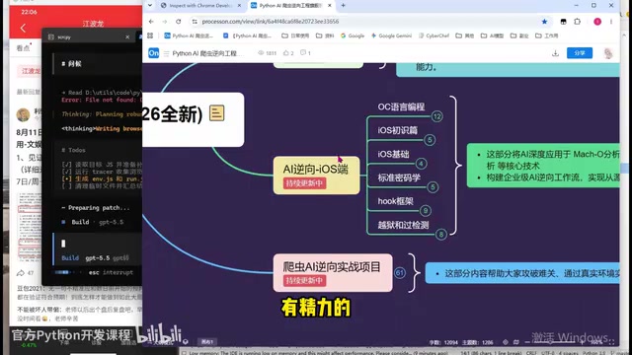Click the hook框架 topic text
632x355 pixels.
point(395,201)
